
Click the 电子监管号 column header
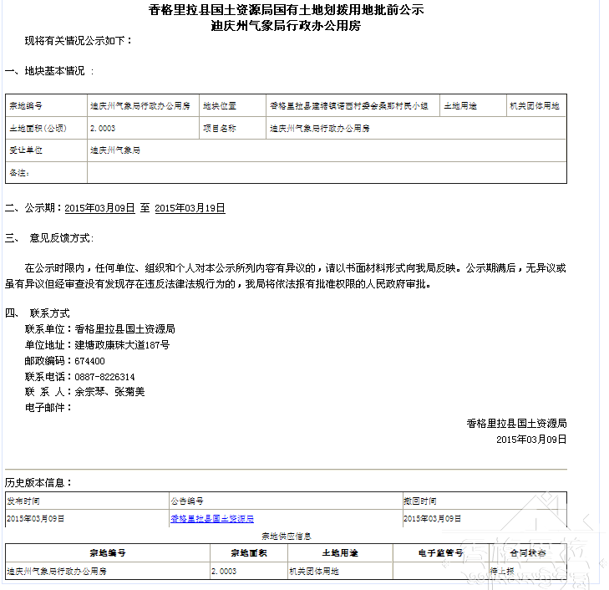pos(440,553)
